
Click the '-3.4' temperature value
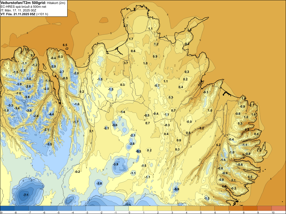click(17, 108)
